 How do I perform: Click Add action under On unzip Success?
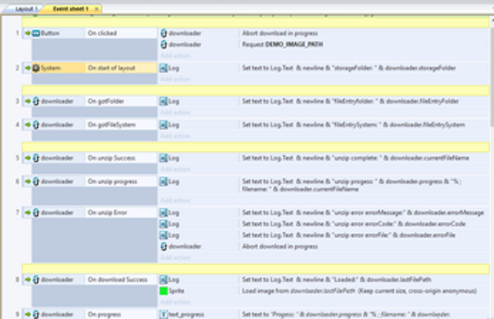coord(176,169)
